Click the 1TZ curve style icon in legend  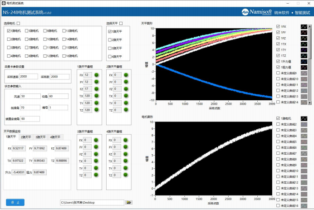pyautogui.click(x=304, y=55)
